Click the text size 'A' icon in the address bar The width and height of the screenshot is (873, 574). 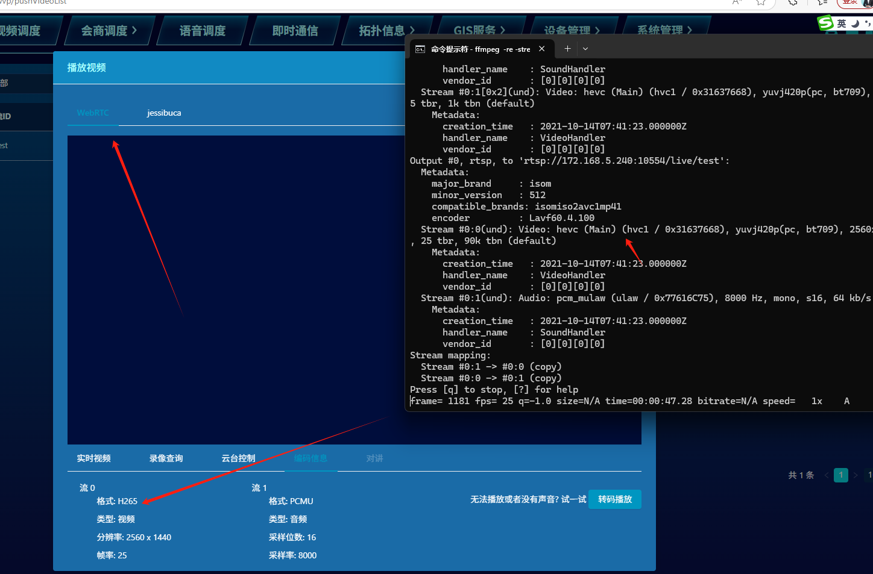736,3
